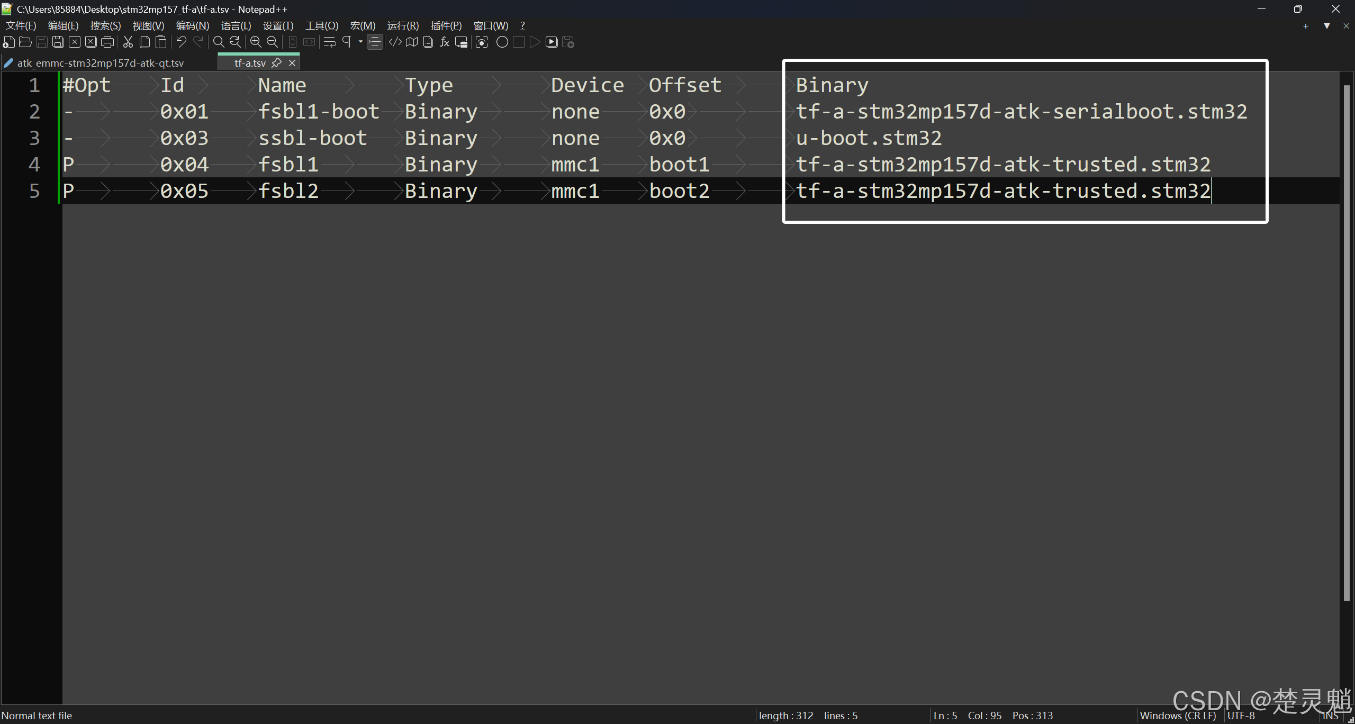Click the vertical scrollbar on the right

1347,344
